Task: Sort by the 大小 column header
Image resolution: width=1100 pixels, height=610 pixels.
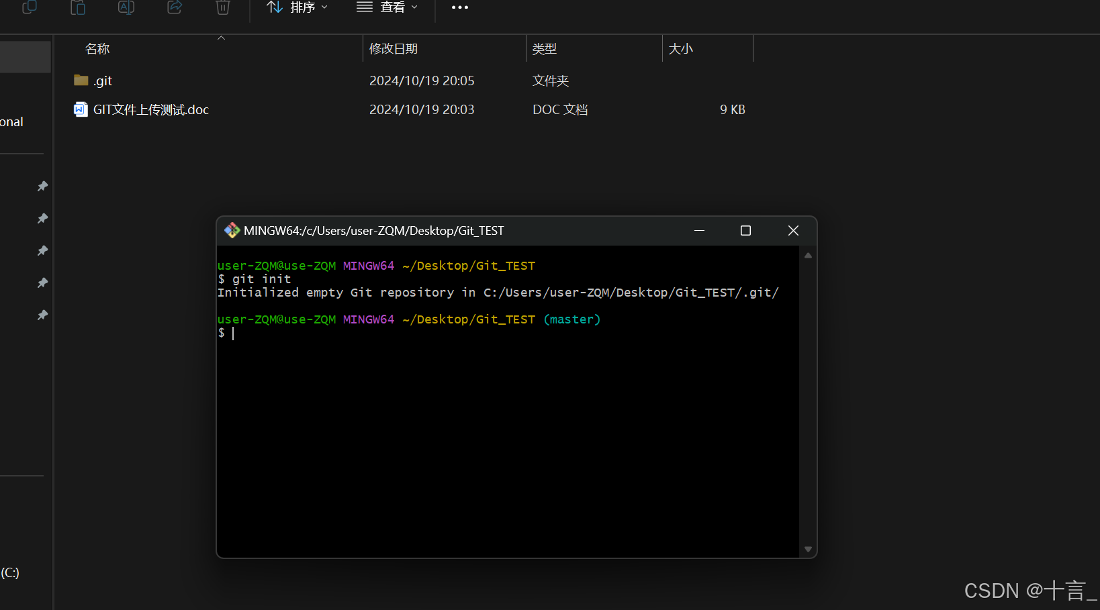Action: pos(680,49)
